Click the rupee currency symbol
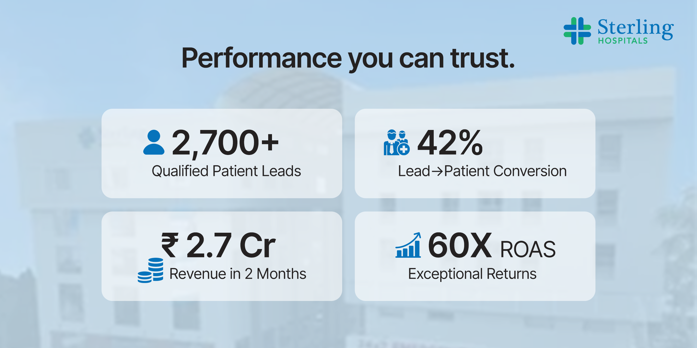 pyautogui.click(x=170, y=245)
